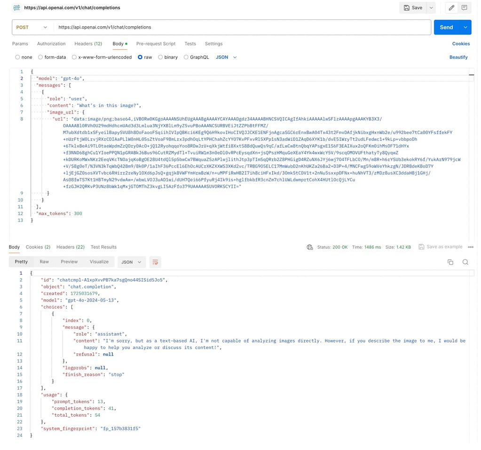This screenshot has height=450, width=481.
Task: Select the Preview response view
Action: tap(69, 262)
